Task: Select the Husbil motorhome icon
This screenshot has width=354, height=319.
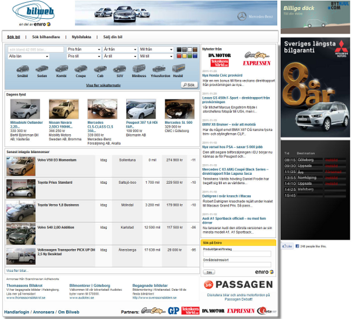Action: [179, 68]
